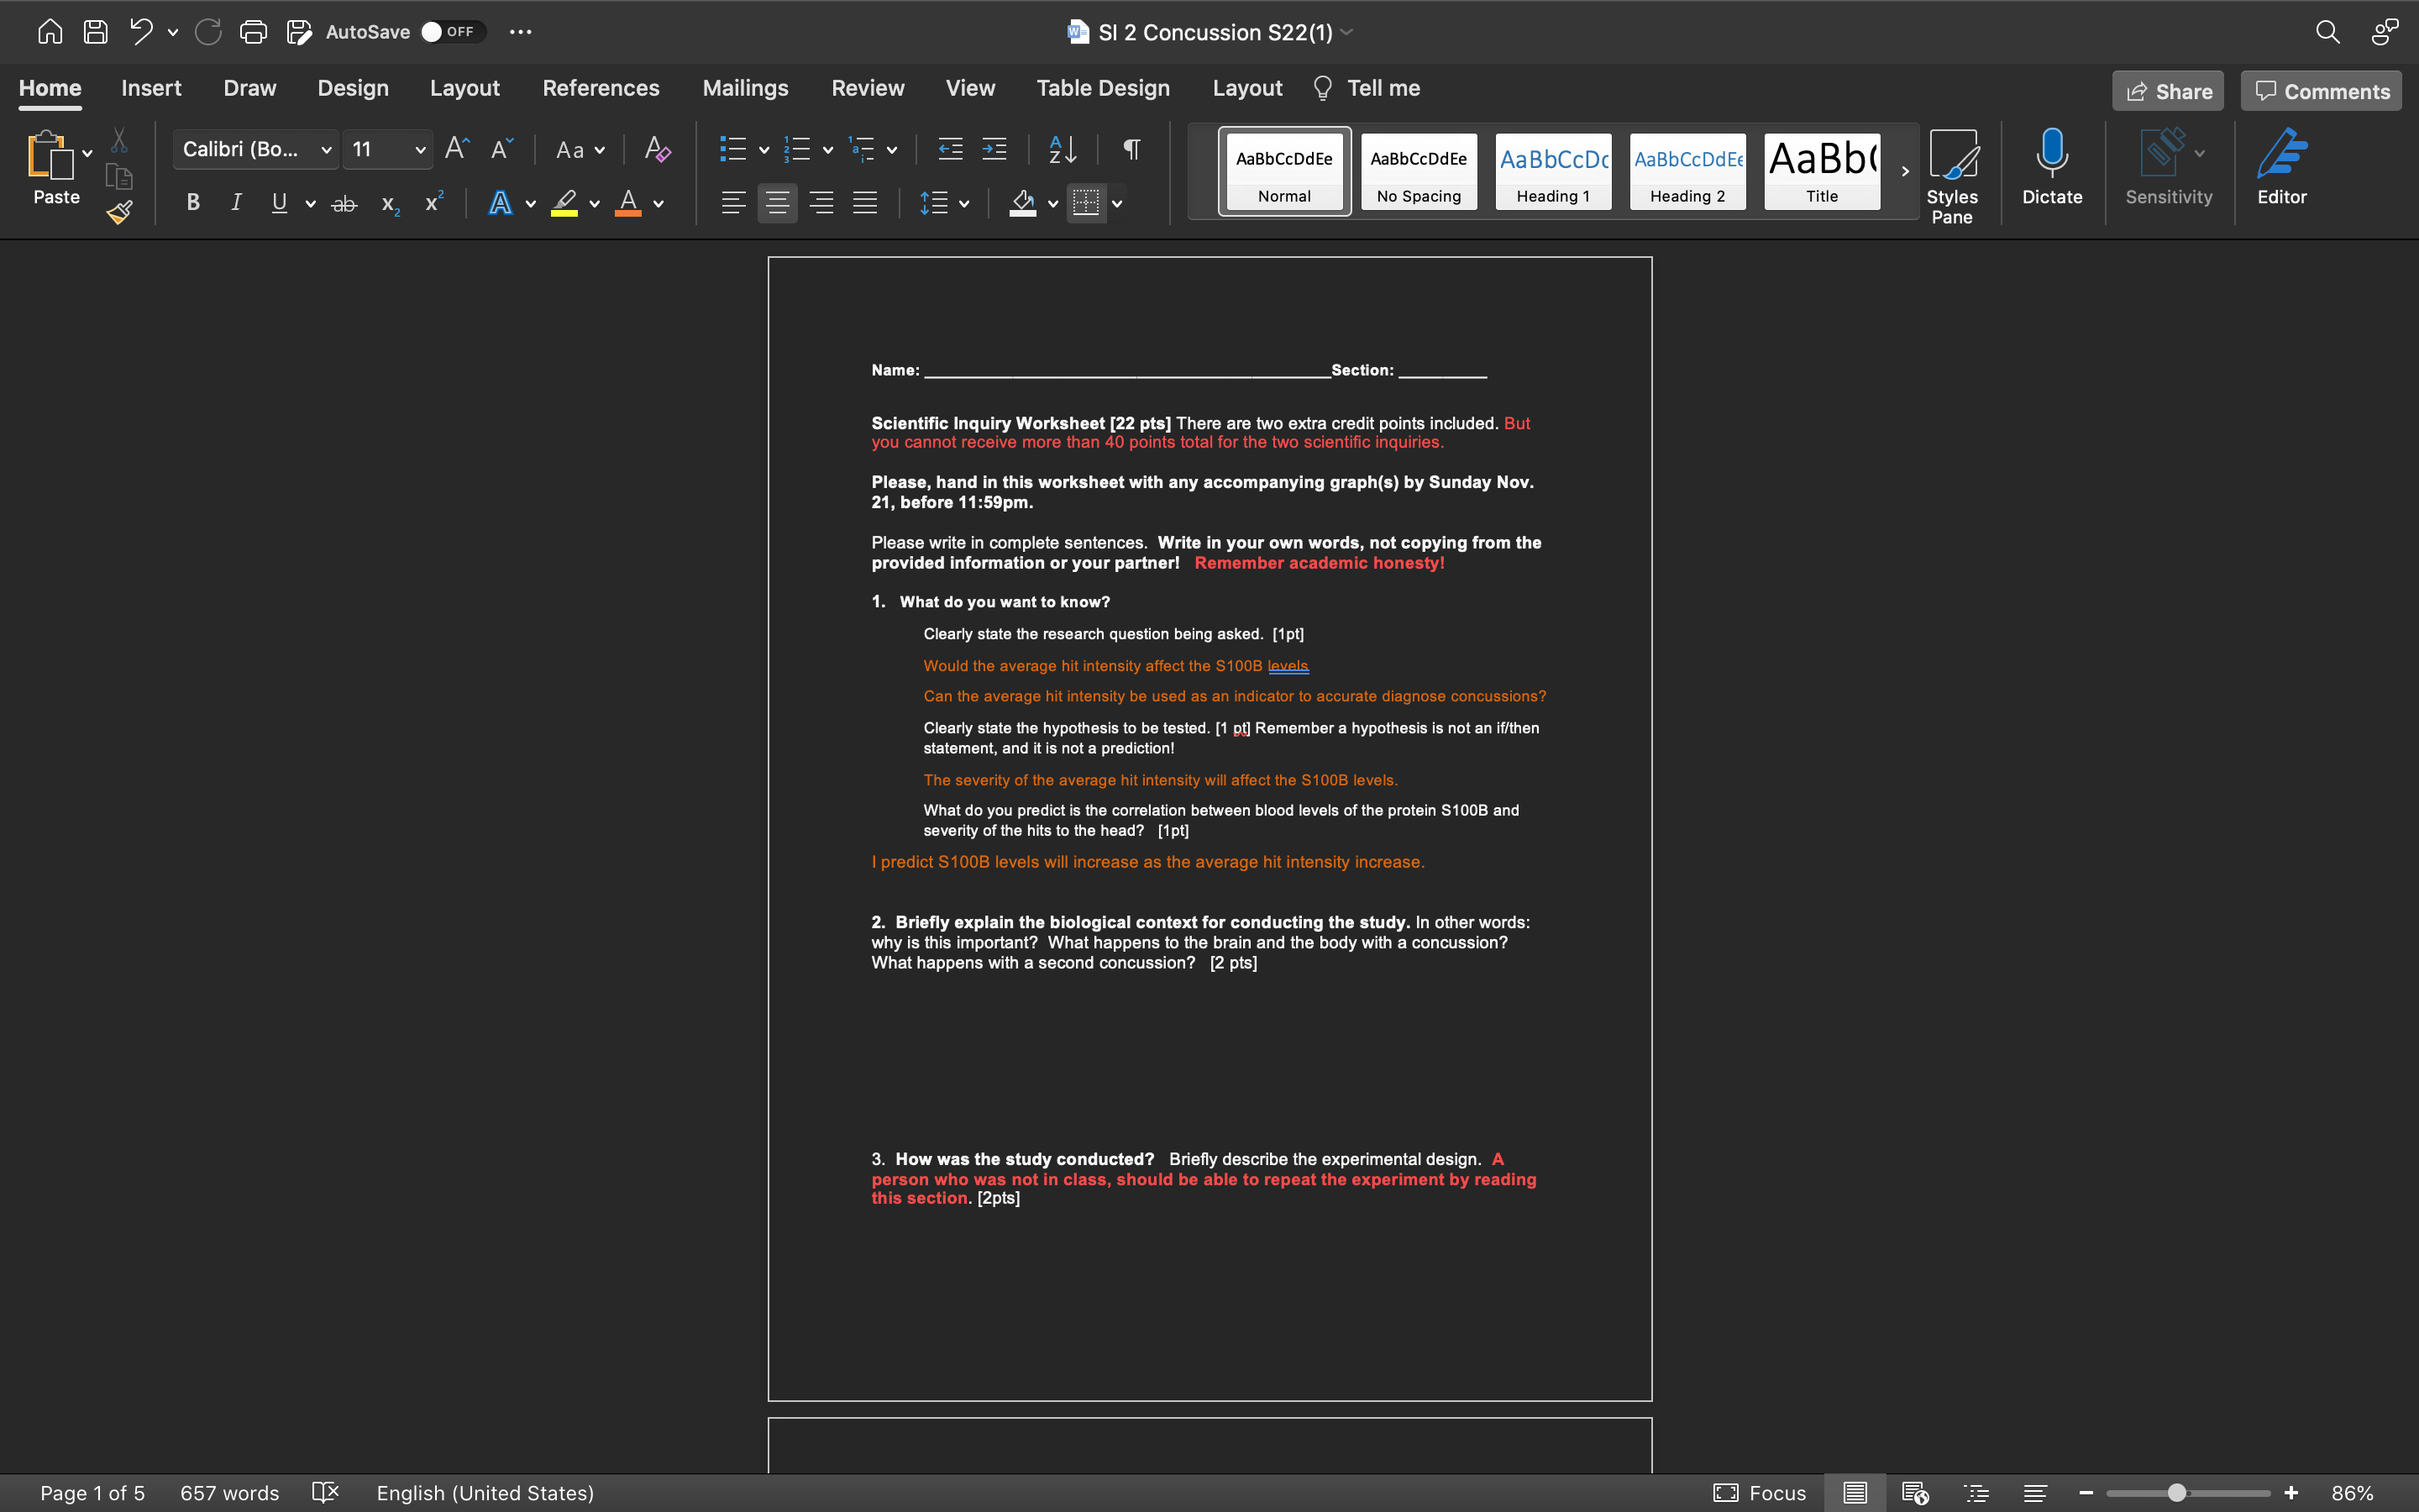
Task: Apply the yellow text highlight color
Action: coord(564,203)
